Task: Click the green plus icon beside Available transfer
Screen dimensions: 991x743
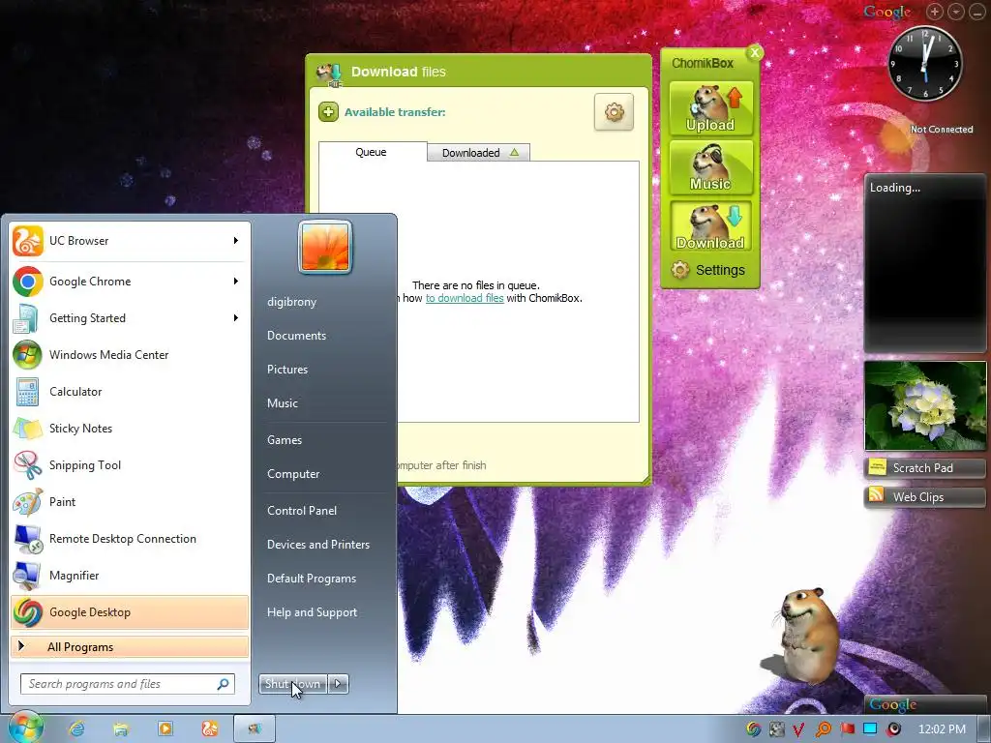Action: [x=328, y=112]
